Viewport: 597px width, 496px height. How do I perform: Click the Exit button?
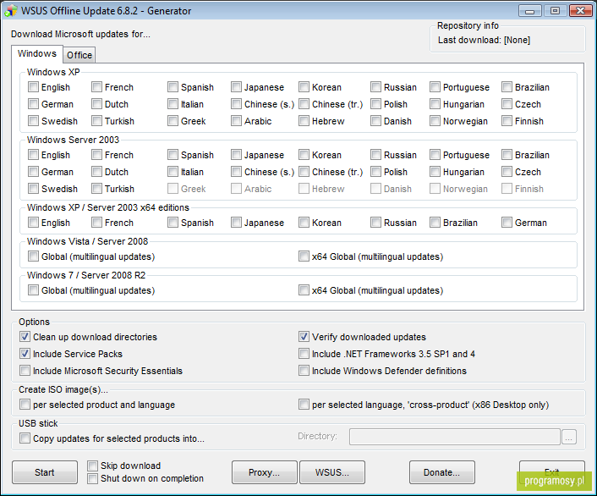[551, 472]
